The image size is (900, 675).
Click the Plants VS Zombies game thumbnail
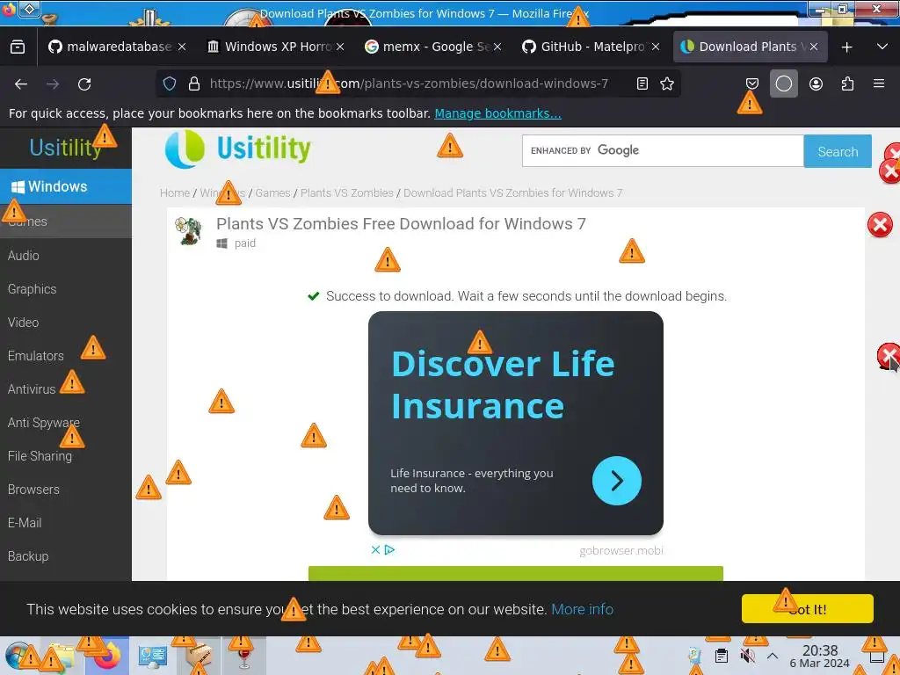click(x=188, y=231)
